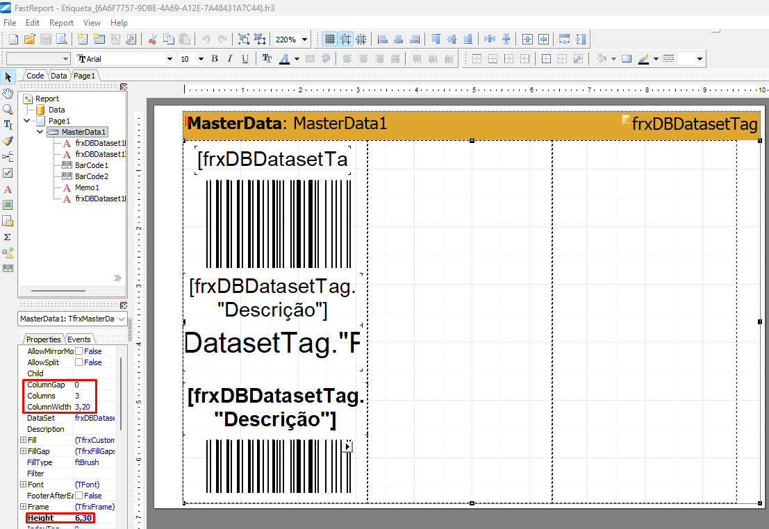Select the Zoom magnifier tool
Viewport: 769px width, 529px height.
[8, 109]
